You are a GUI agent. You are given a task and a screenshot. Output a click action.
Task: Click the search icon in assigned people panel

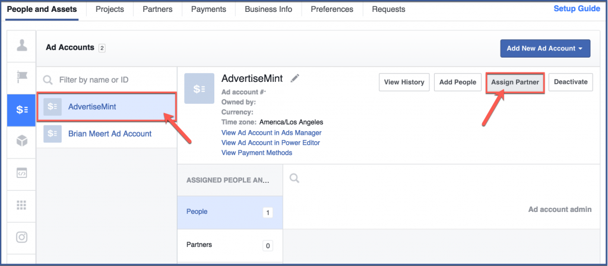click(x=295, y=178)
